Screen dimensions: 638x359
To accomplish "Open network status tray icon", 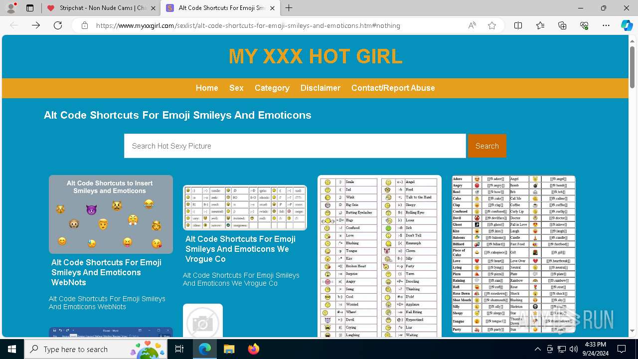I will click(x=562, y=349).
